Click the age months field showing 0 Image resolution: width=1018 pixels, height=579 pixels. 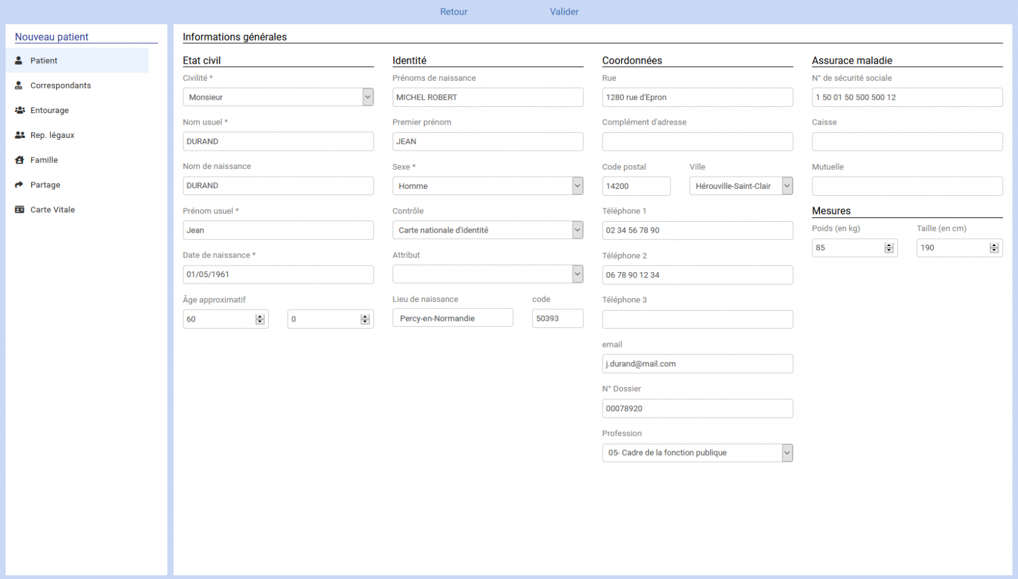click(x=330, y=319)
